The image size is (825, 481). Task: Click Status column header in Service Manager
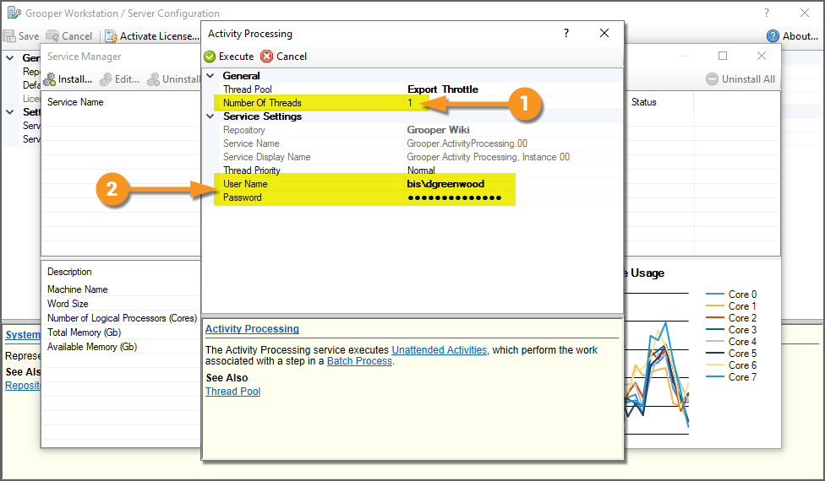pos(643,102)
